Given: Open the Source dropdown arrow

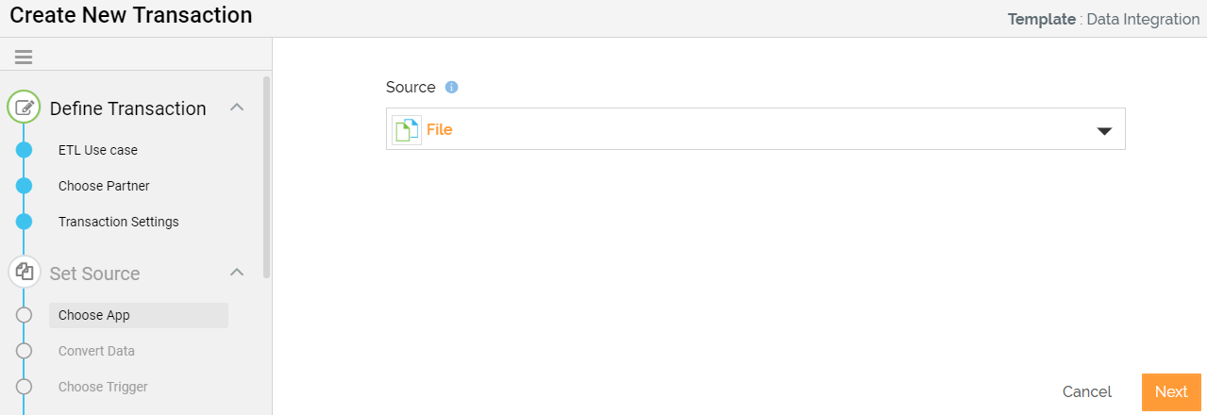Looking at the screenshot, I should pos(1105,131).
